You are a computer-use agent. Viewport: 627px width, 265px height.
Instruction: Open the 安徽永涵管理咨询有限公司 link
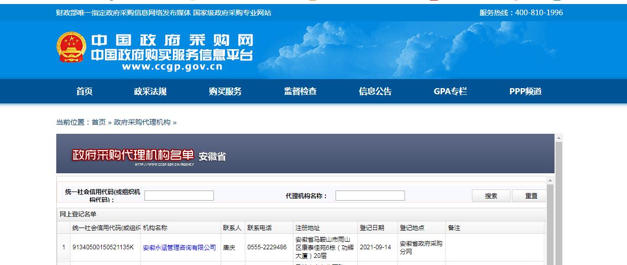179,248
